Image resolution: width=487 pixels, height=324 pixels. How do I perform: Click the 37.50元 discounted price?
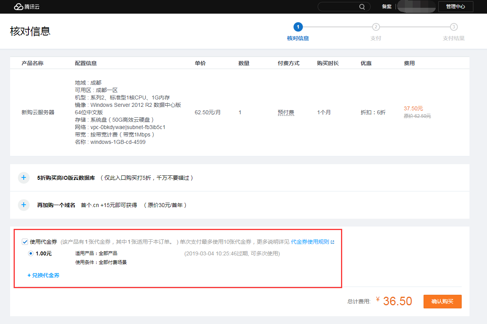(x=413, y=108)
